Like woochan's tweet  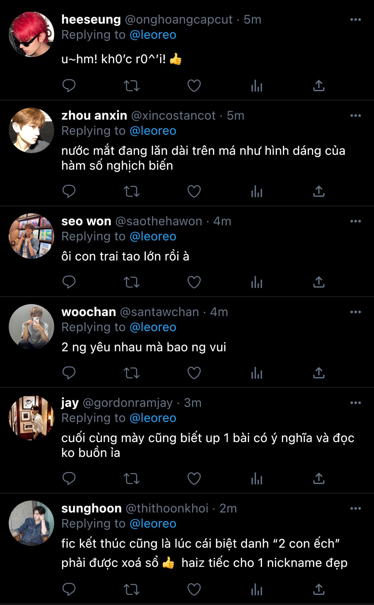tap(194, 373)
